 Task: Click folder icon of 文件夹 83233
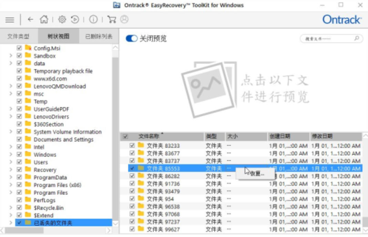click(141, 145)
